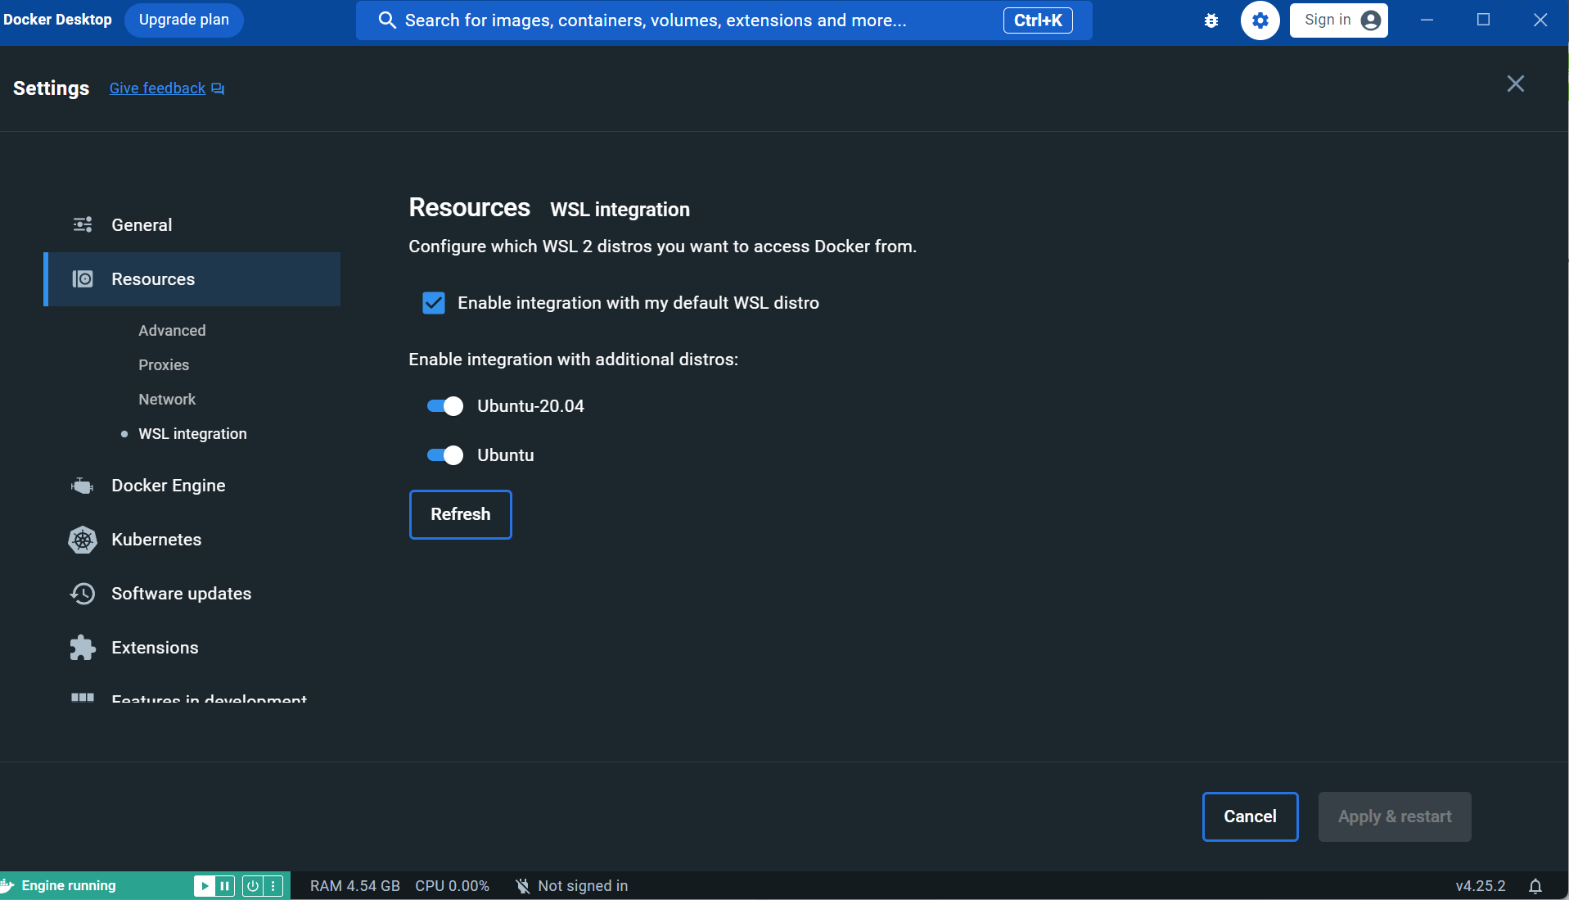The image size is (1569, 900).
Task: Click the Upgrade plan button
Action: tap(184, 20)
